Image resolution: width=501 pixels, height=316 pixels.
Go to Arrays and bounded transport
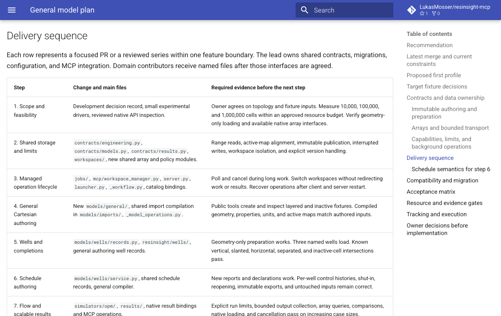[450, 128]
